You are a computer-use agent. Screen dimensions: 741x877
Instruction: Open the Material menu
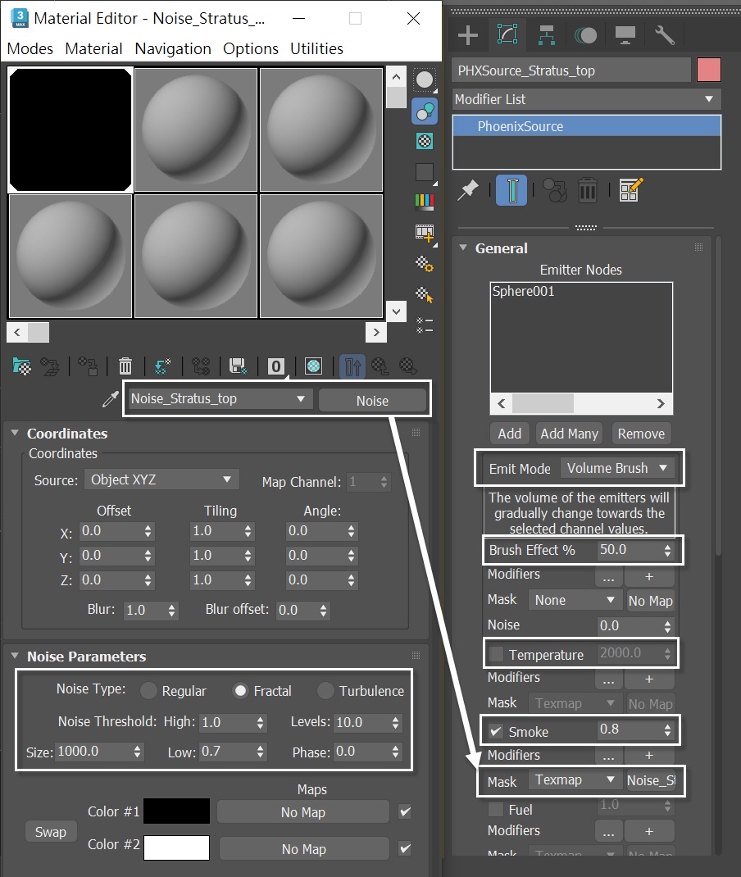point(93,48)
